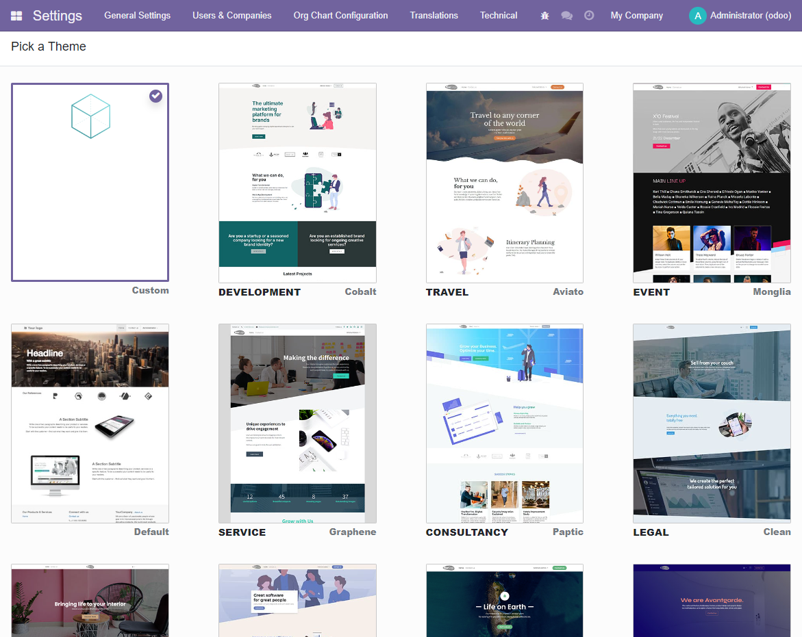Click the Settings app title

pos(58,16)
